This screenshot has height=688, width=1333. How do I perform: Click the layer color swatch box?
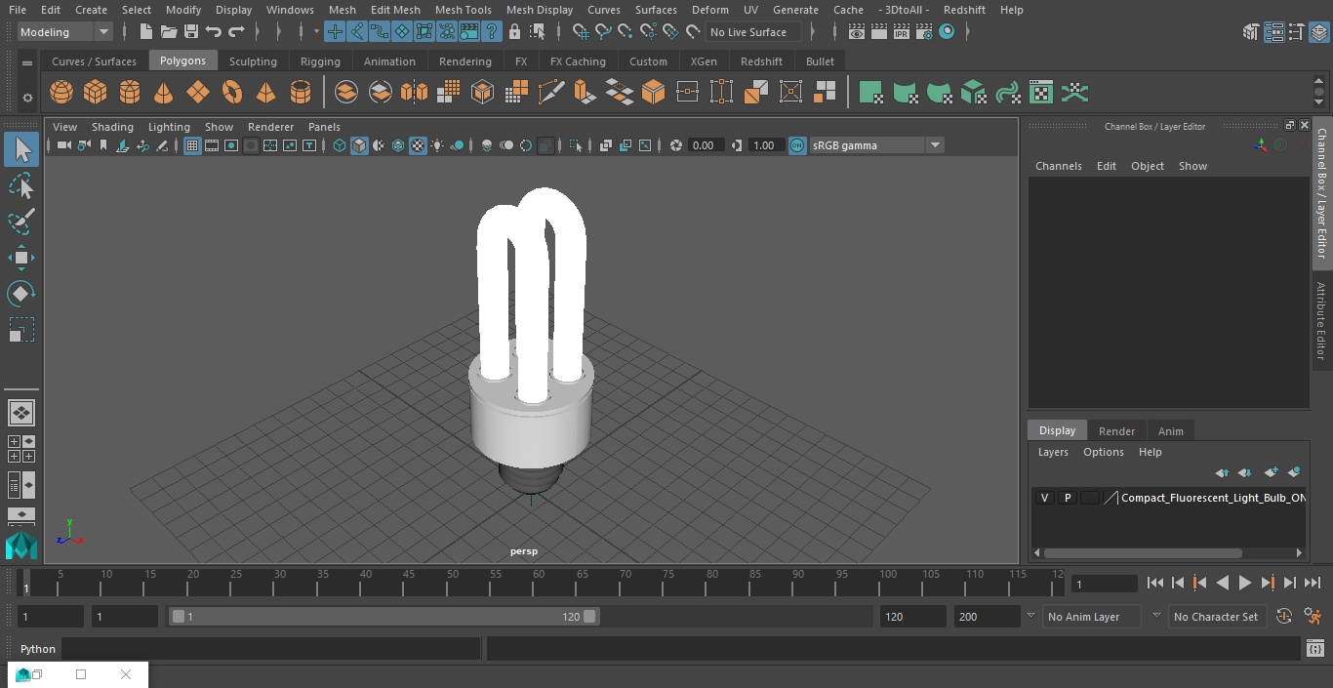(1090, 498)
